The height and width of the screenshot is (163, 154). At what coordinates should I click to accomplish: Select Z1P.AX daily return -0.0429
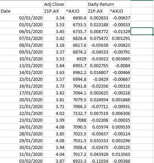pos(98,79)
